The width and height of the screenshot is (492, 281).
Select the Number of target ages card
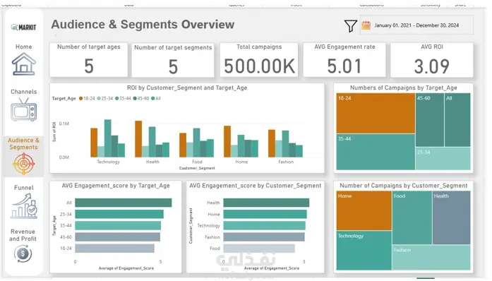(89, 60)
